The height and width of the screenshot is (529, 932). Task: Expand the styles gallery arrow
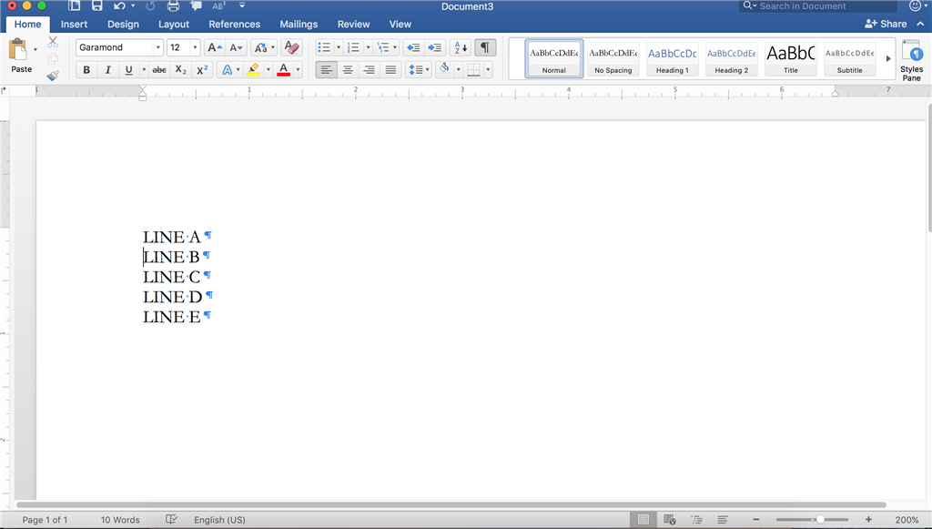[888, 58]
